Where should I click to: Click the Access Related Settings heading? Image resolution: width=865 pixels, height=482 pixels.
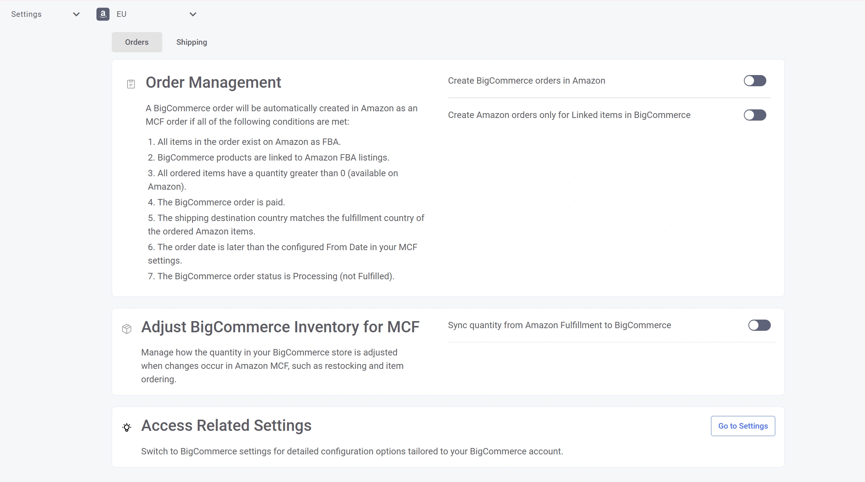[226, 426]
